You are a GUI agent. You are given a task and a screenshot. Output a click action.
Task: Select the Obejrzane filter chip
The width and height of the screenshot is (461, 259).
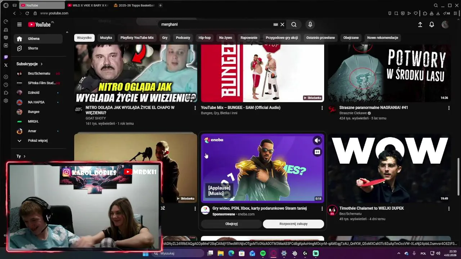(351, 37)
